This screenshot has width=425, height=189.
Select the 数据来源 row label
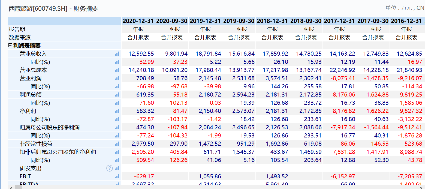[20, 37]
